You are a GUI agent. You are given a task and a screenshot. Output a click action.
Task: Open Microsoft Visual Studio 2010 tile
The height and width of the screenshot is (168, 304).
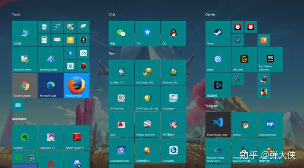pyautogui.click(x=218, y=151)
